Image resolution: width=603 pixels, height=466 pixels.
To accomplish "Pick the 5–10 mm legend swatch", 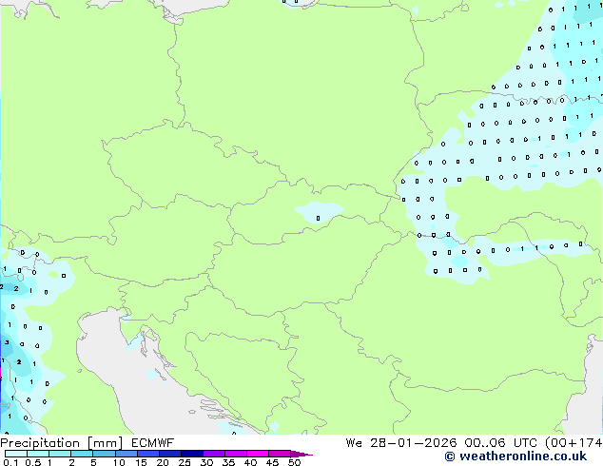I will (x=105, y=454).
